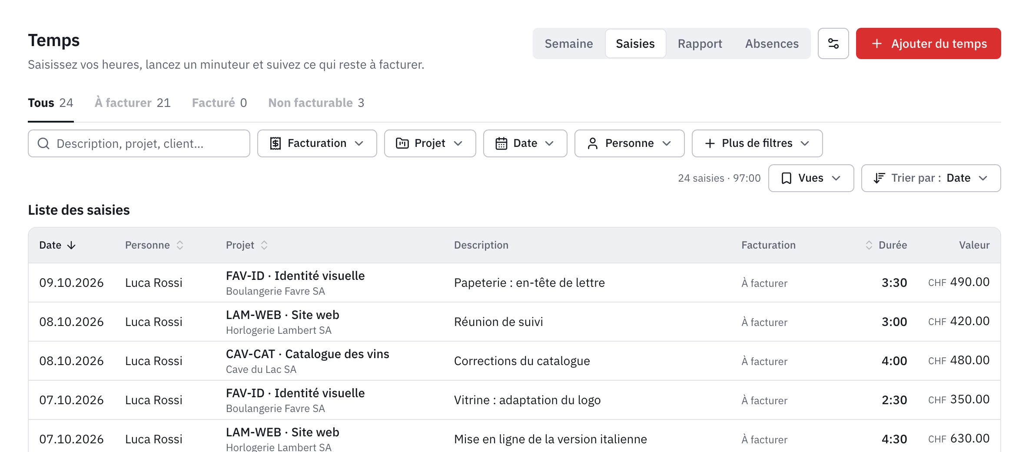Viewport: 1029px width, 452px height.
Task: Expand the Plus de filtres dropdown
Action: 757,143
